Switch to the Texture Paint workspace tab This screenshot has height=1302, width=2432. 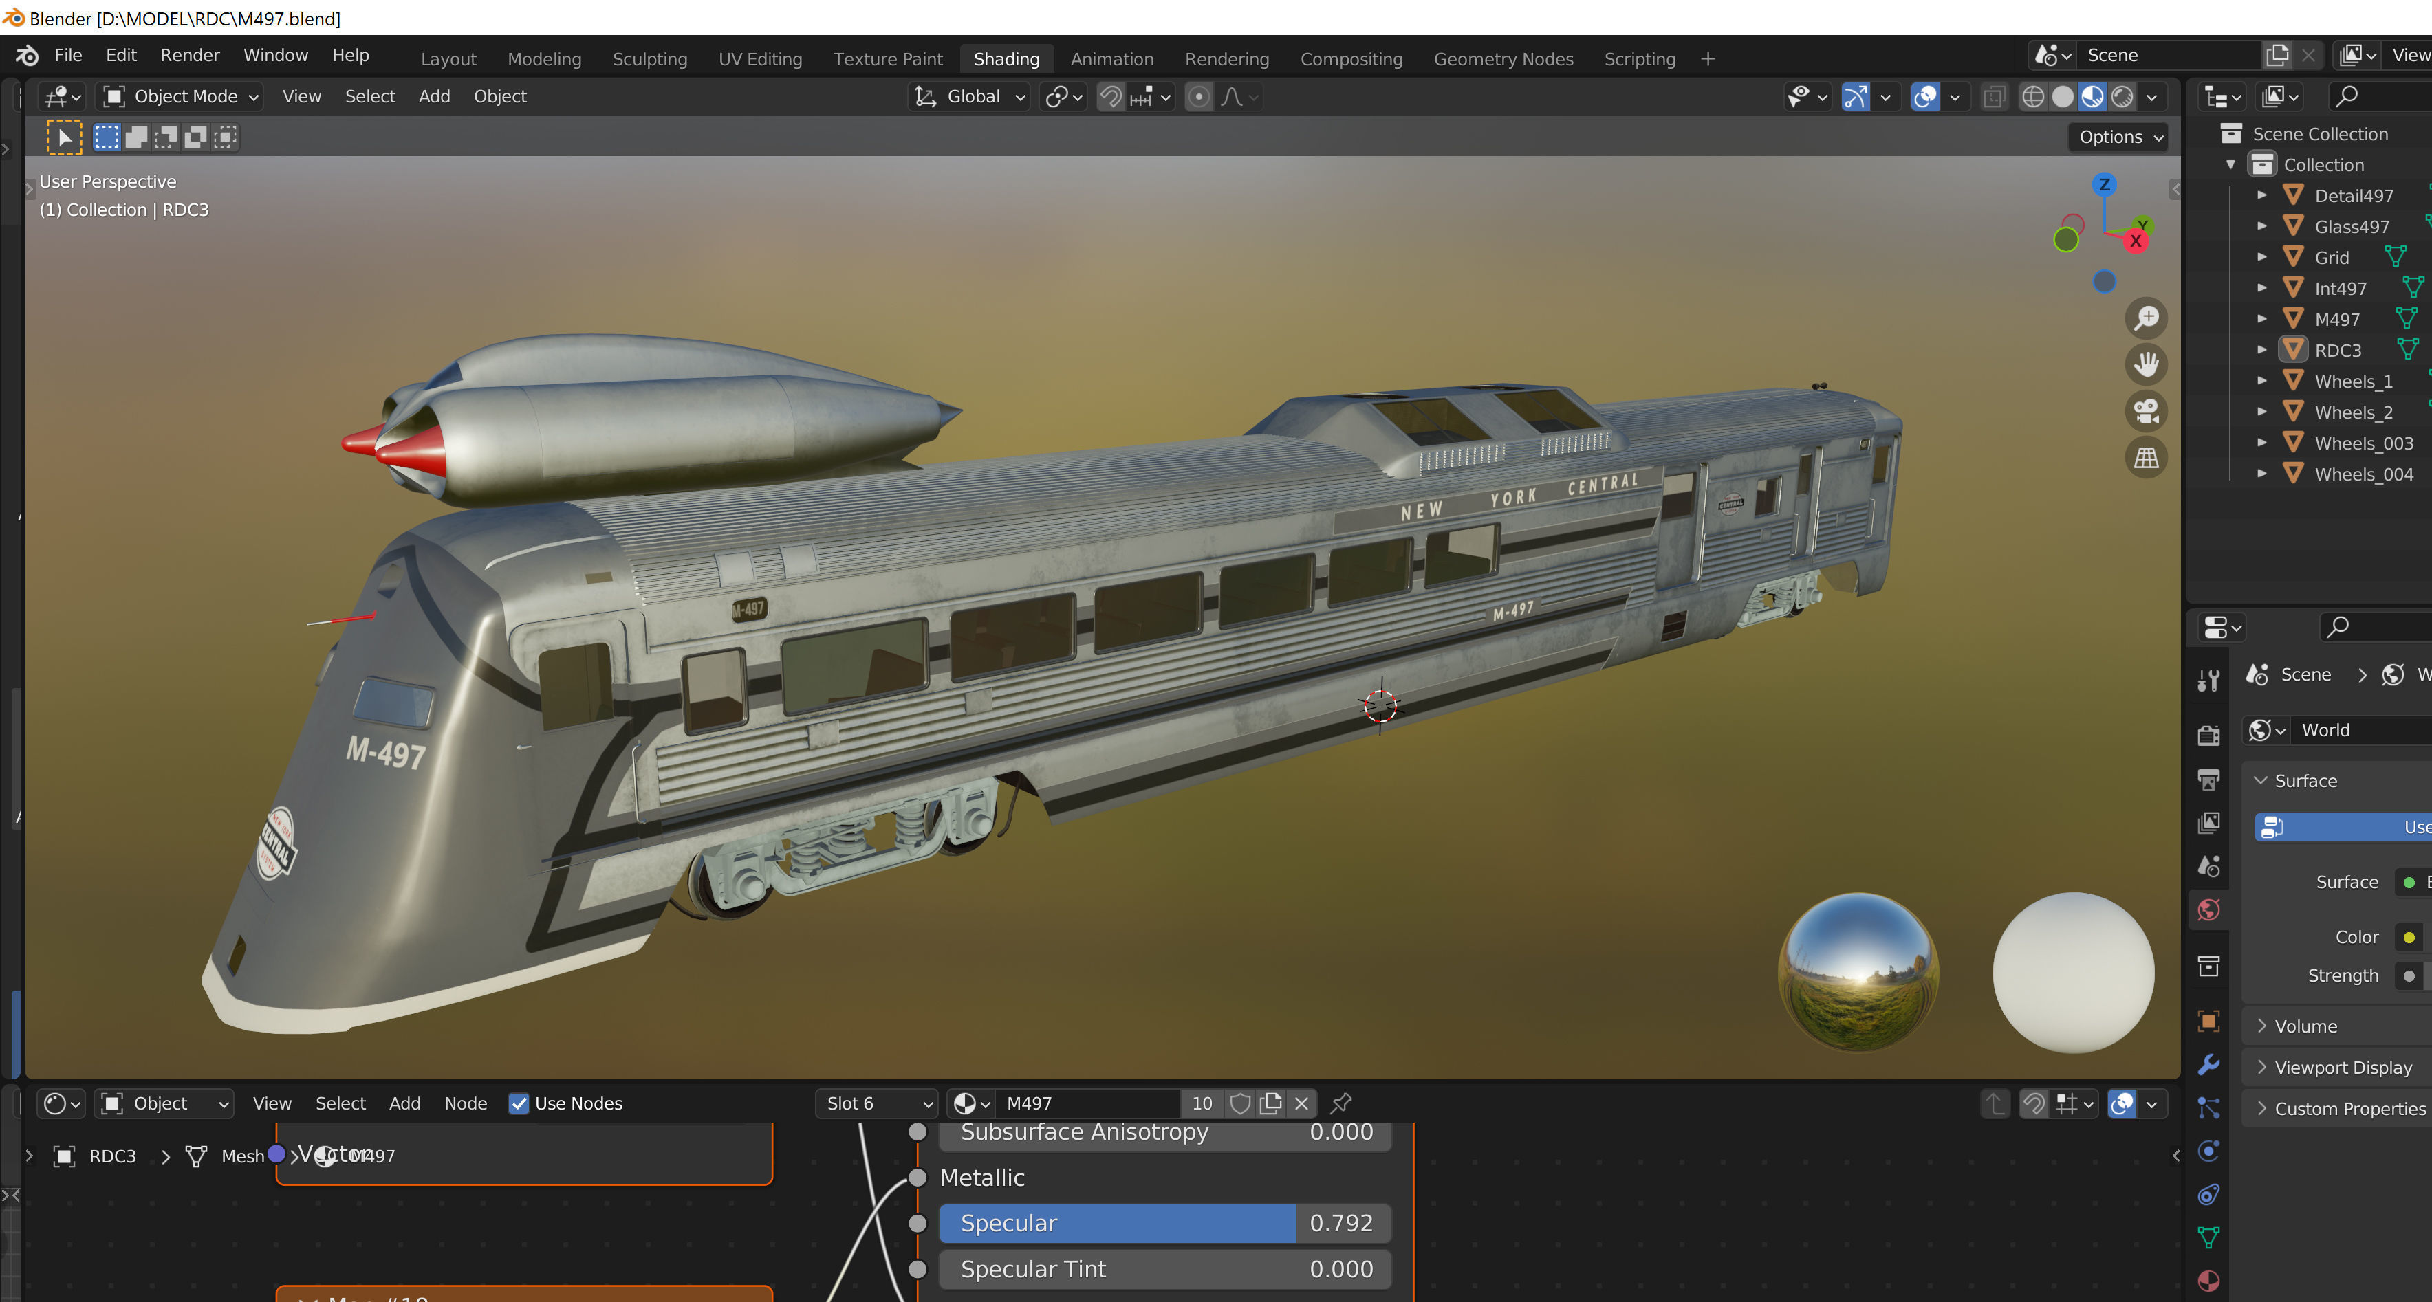[x=887, y=59]
